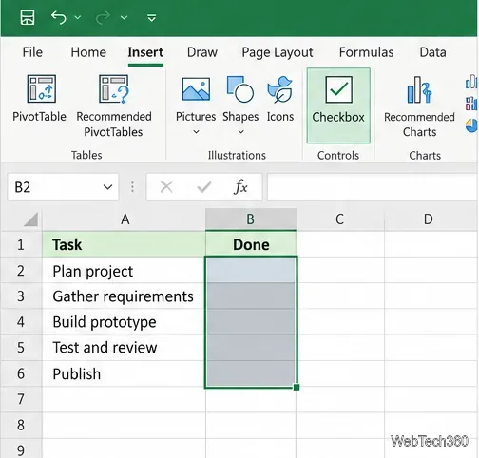Select row 1 header
Viewport: 479px width, 458px height.
click(x=21, y=244)
